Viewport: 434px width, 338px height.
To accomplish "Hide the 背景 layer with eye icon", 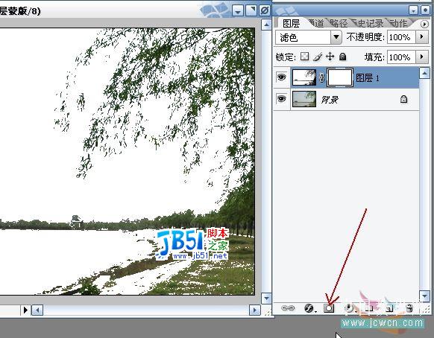I will click(281, 99).
